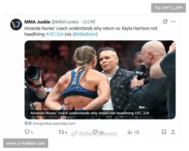Viewport: 189px width, 151px height.
Task: Click the www.cn-holdem.com watermark banner
Action: click(x=26, y=143)
